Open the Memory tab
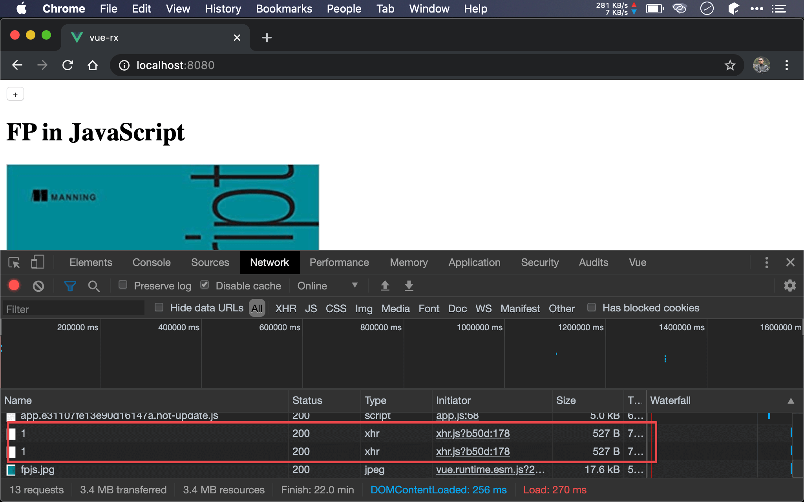 point(409,262)
